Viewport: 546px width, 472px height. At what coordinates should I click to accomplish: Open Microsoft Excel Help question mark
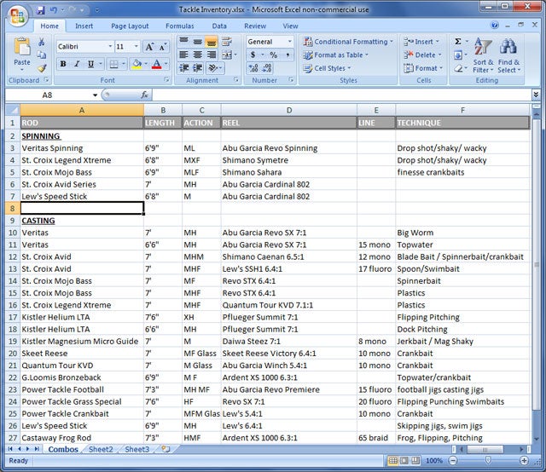click(x=495, y=25)
